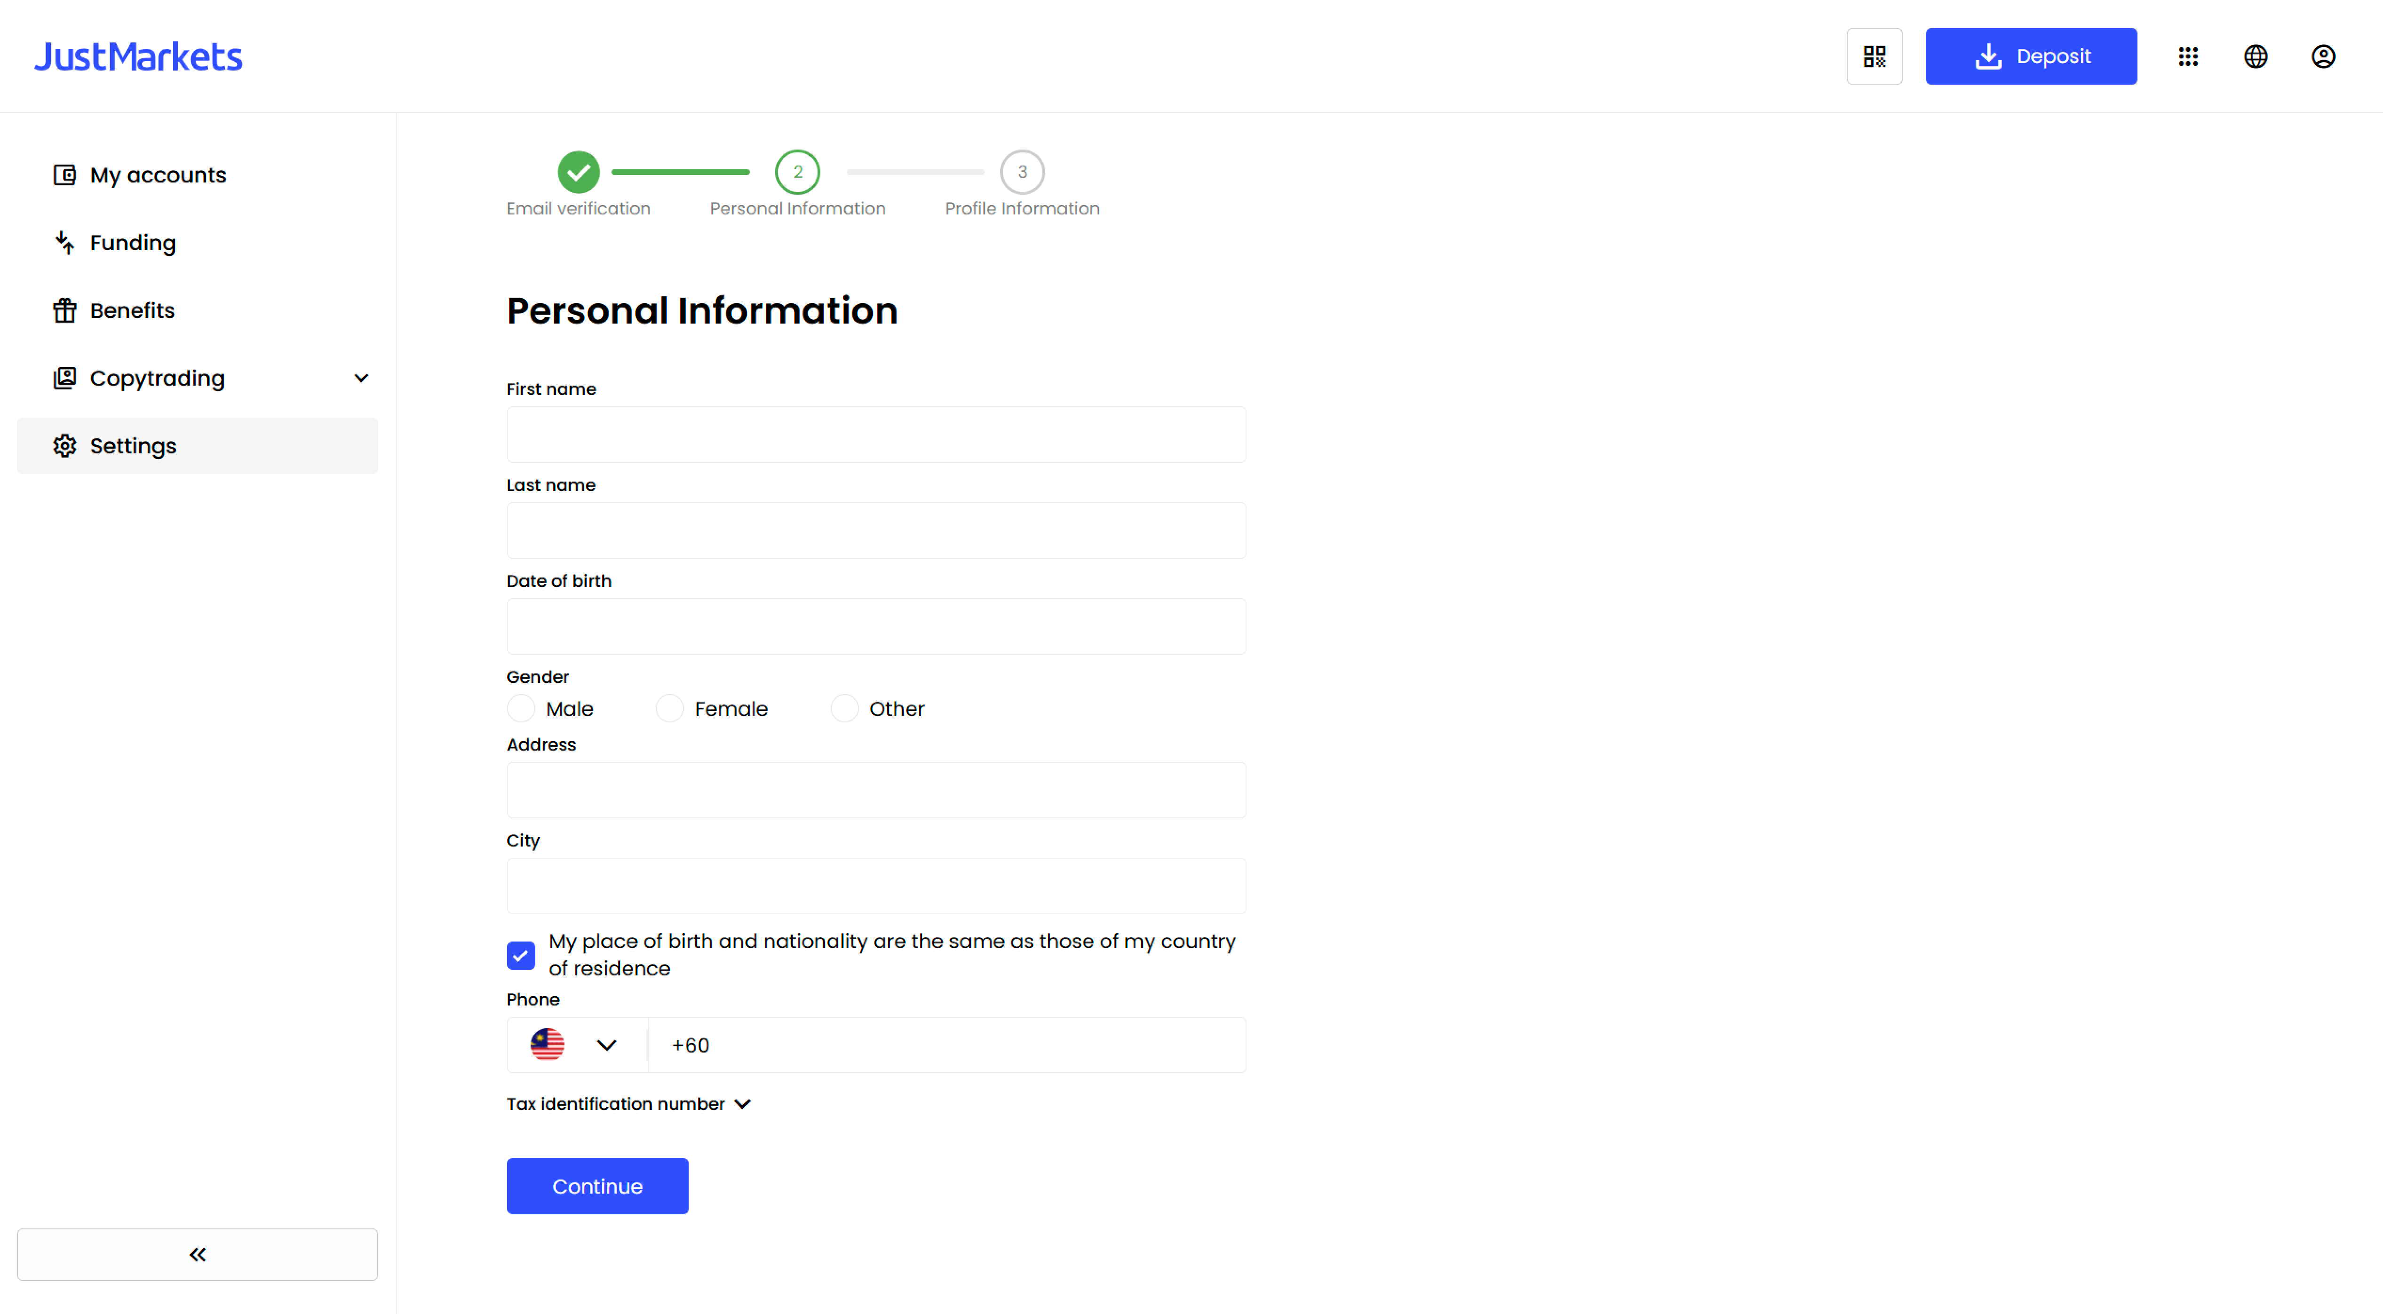Click the My accounts wallet icon

tap(65, 175)
